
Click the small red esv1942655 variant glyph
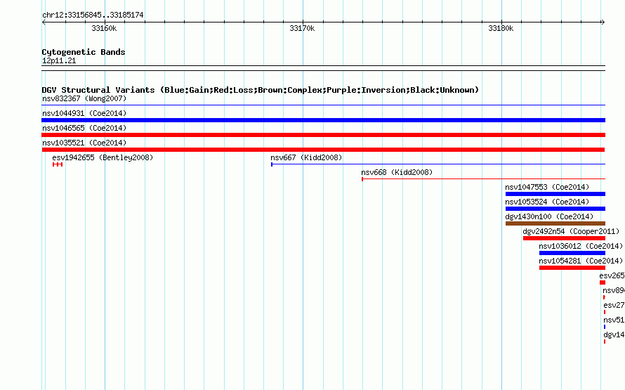point(58,164)
